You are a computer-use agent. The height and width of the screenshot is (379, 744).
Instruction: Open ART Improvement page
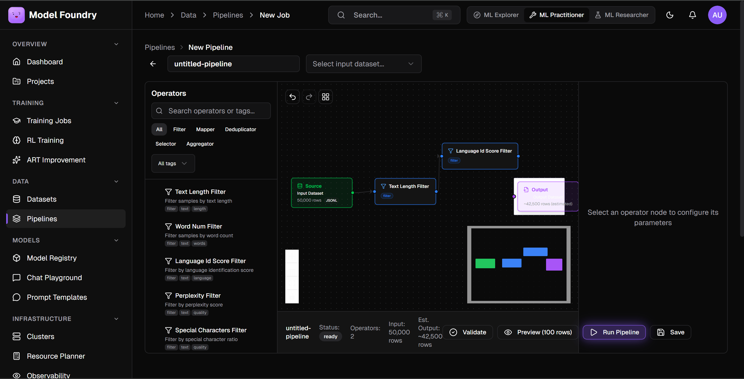[66, 160]
